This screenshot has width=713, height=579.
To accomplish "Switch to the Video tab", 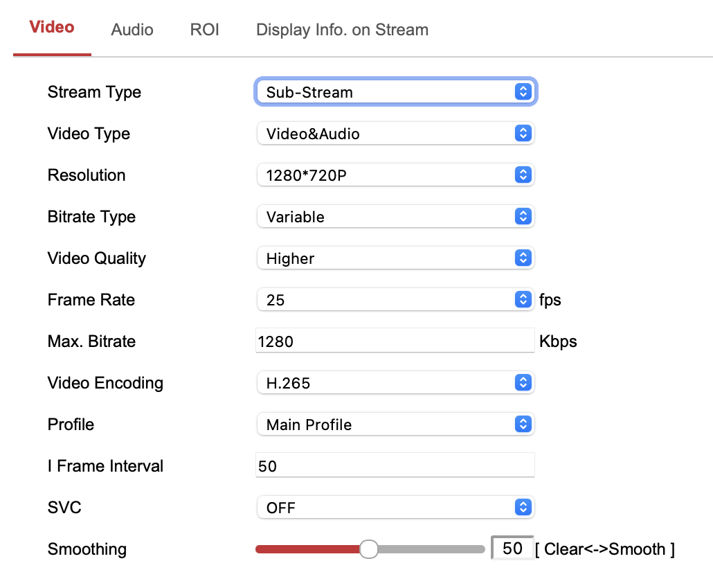I will (x=52, y=28).
